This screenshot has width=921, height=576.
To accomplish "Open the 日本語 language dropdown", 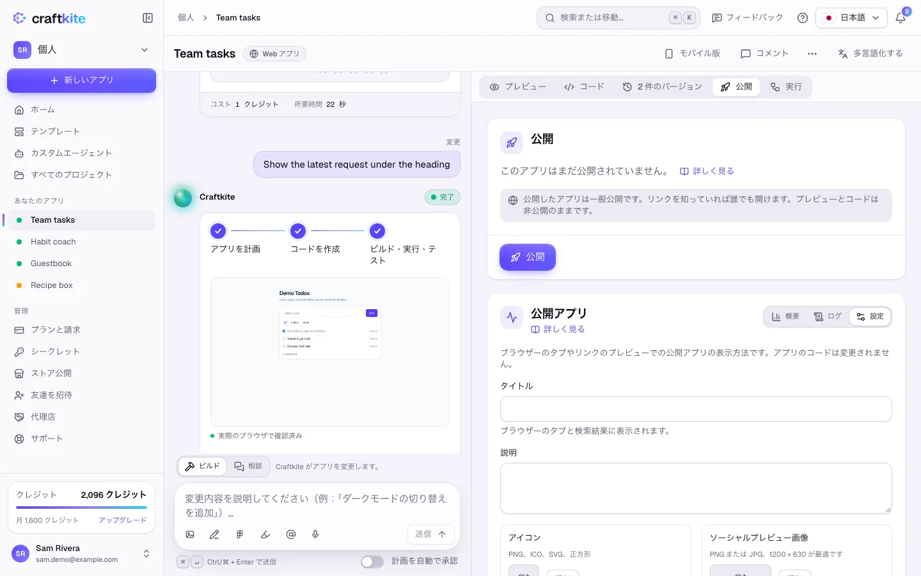I will (851, 18).
